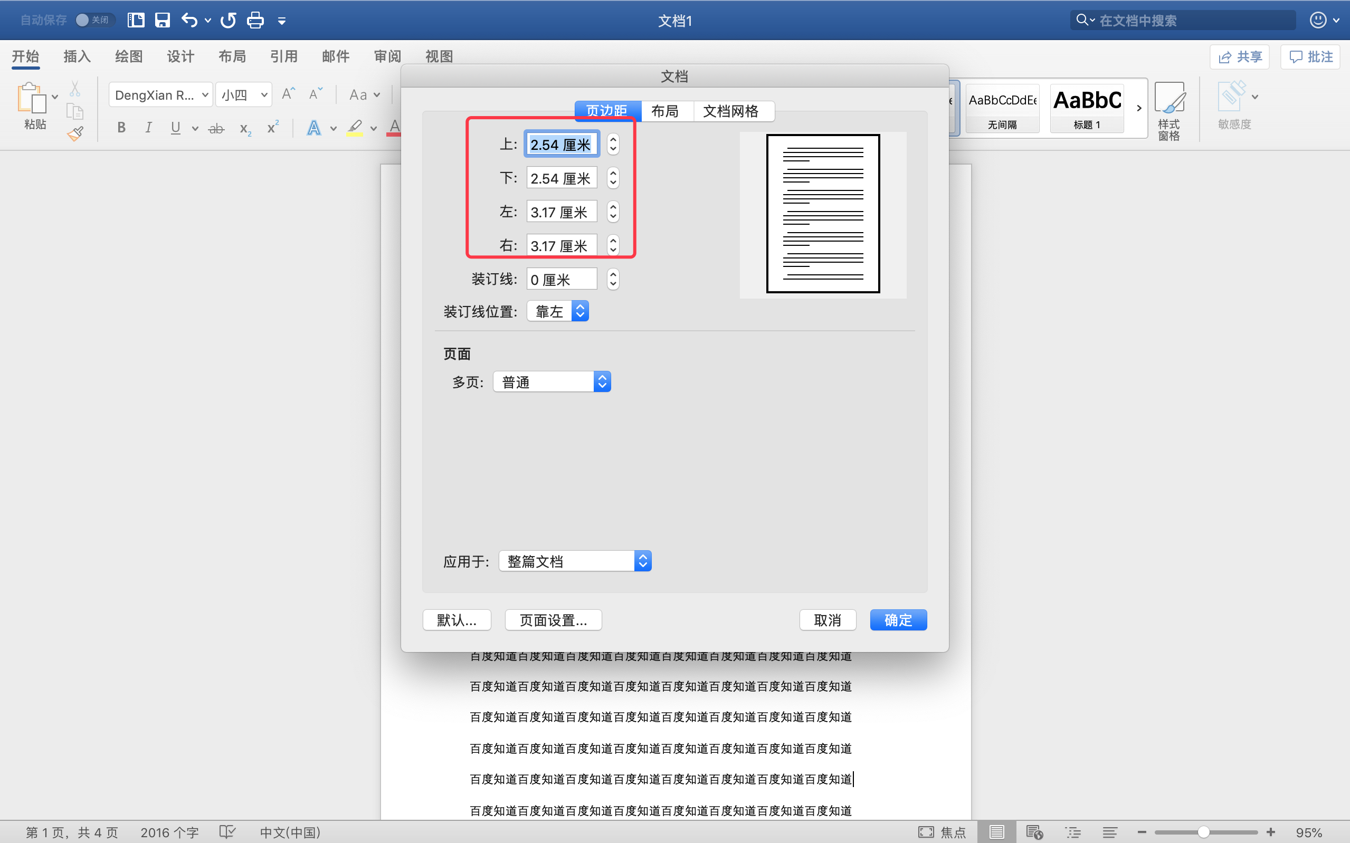Switch to the Document Grid tab

tap(730, 111)
